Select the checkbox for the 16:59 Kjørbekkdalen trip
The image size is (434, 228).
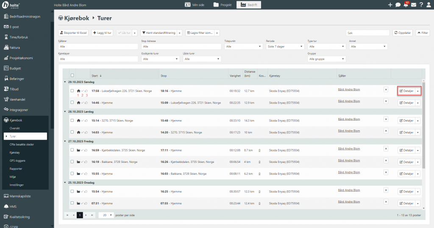72,150
